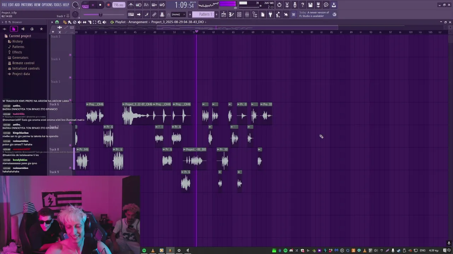This screenshot has width=453, height=254.
Task: Toggle the step-edit arrow icon
Action: tap(139, 14)
